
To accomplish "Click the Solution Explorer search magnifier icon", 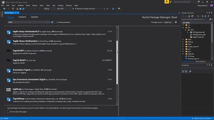I will [210, 19].
